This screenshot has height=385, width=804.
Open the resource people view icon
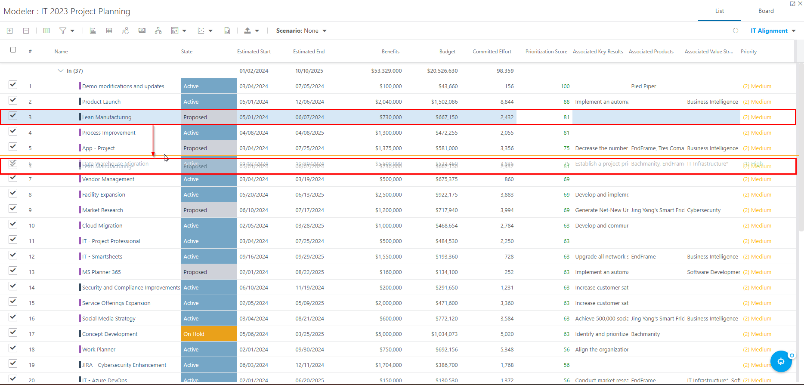click(x=125, y=31)
